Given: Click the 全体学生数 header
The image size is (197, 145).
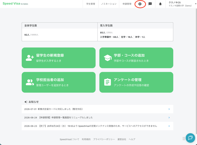Looking at the screenshot, I should click(31, 26).
